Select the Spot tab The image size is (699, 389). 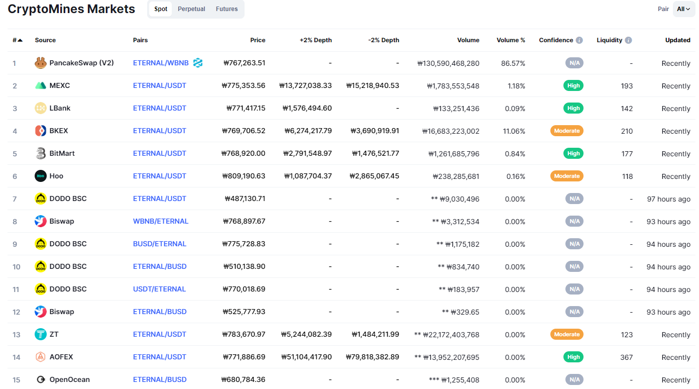pyautogui.click(x=161, y=9)
